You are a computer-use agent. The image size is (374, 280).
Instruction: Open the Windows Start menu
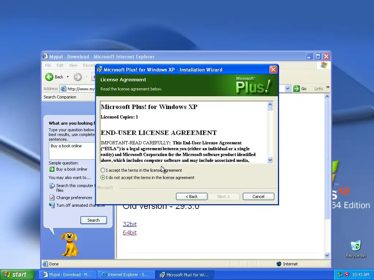[x=17, y=275]
